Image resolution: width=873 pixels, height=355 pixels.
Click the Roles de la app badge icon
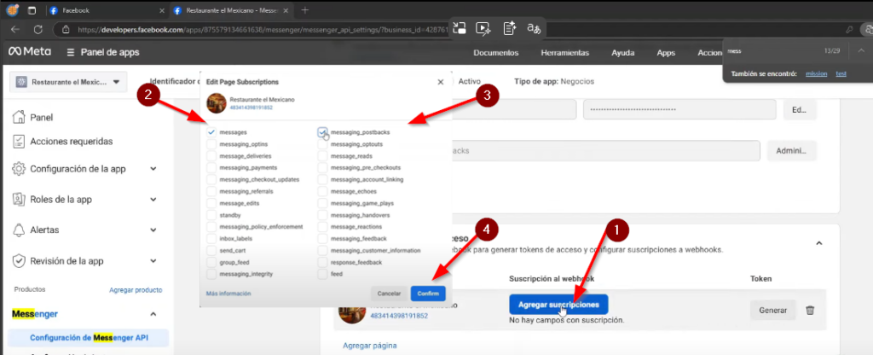click(19, 199)
